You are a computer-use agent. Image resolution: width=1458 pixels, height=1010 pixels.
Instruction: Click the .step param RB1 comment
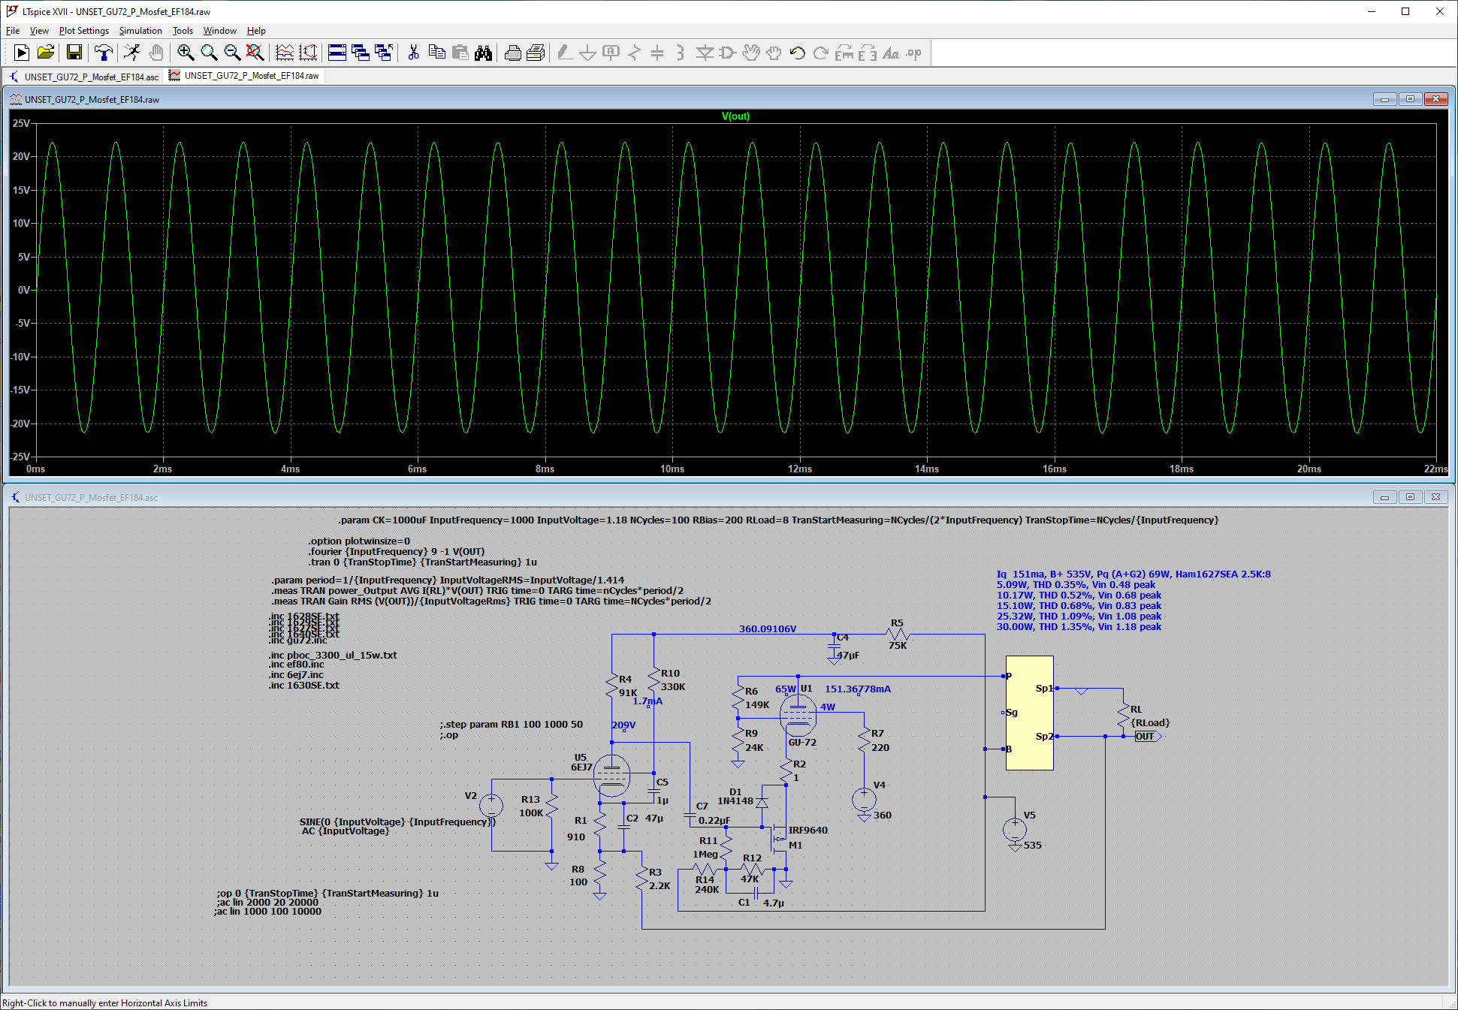point(512,724)
